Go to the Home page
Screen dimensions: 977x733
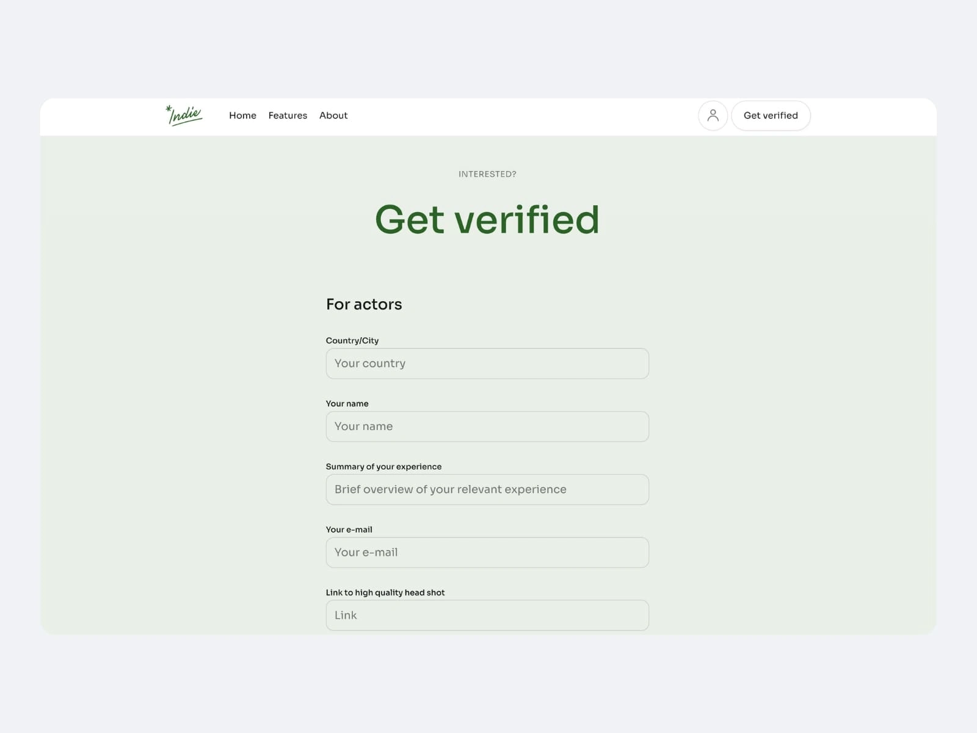click(x=242, y=115)
